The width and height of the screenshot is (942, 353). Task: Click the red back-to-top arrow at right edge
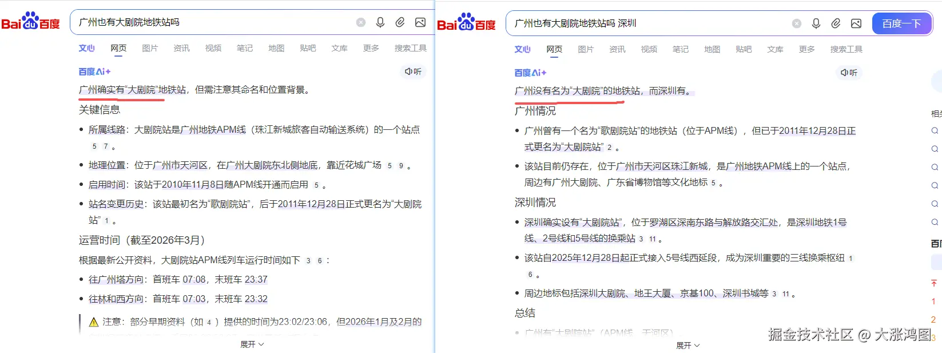pyautogui.click(x=933, y=283)
